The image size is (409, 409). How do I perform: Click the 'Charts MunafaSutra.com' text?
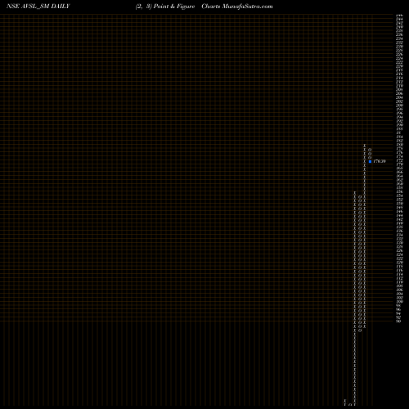coord(237,7)
